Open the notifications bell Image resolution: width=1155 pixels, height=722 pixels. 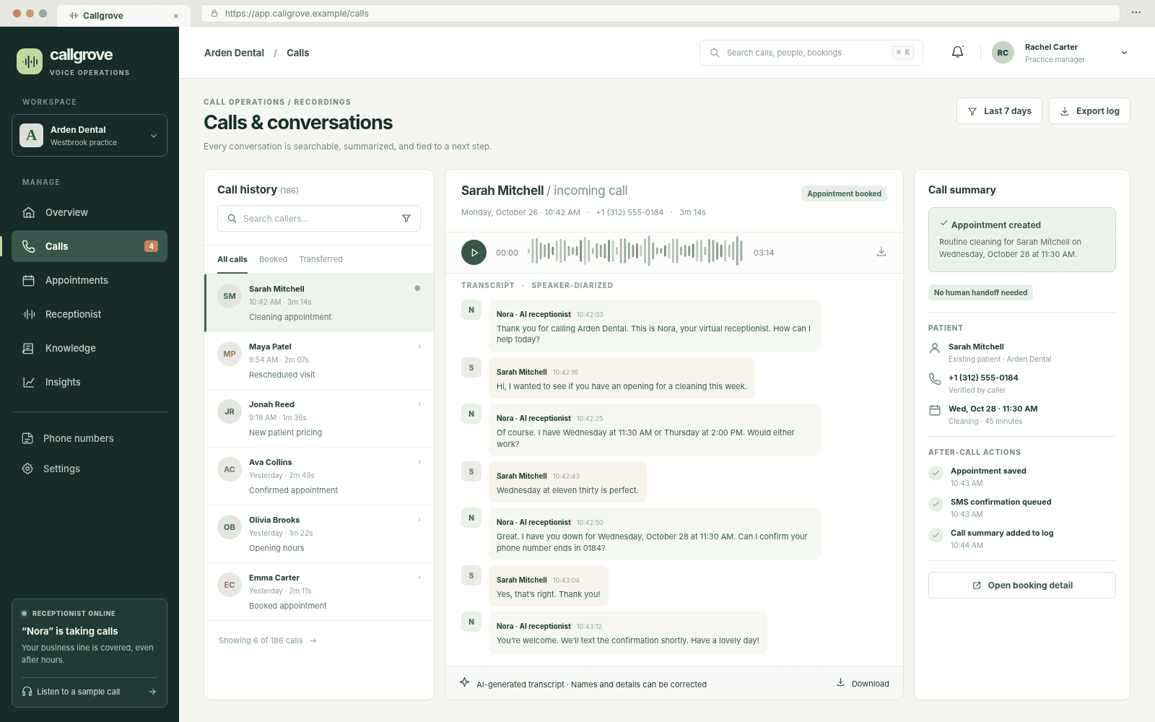point(957,52)
